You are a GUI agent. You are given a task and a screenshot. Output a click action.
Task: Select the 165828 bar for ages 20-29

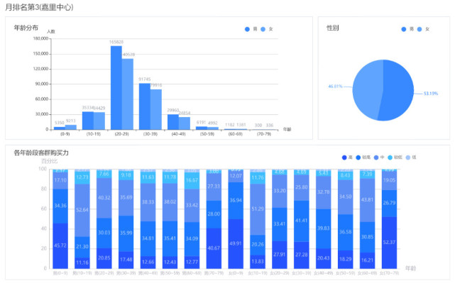pyautogui.click(x=116, y=87)
